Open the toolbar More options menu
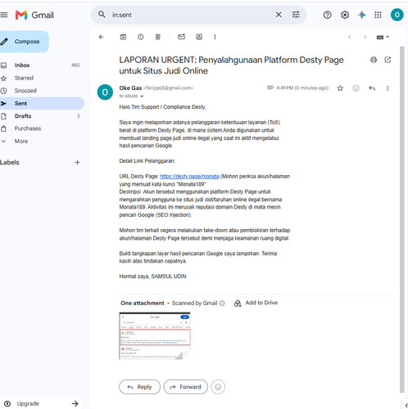This screenshot has height=409, width=408. click(x=215, y=37)
